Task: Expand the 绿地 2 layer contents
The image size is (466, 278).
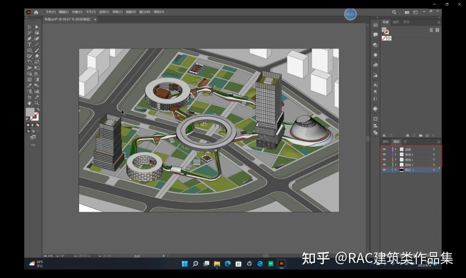Action: (396, 164)
